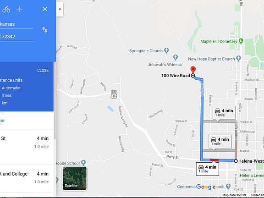
Task: Close the directions panel with X
Action: [44, 9]
